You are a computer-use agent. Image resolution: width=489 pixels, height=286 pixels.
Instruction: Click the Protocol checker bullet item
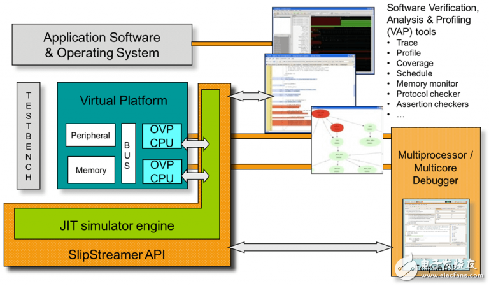[428, 94]
